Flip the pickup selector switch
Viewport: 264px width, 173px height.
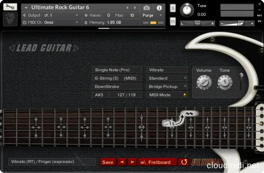pos(241,82)
